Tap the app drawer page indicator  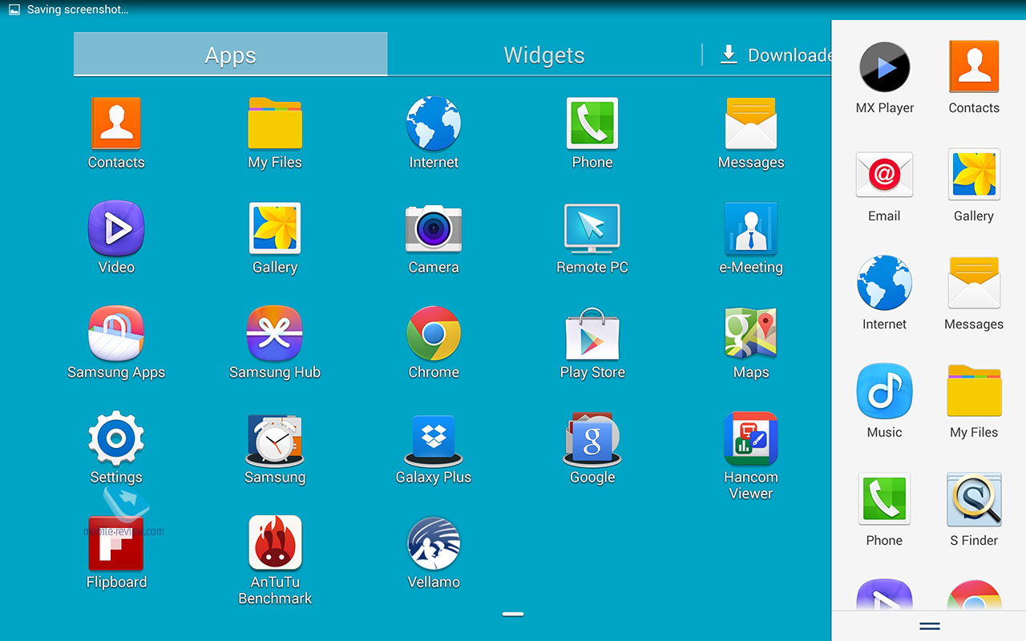pyautogui.click(x=513, y=615)
